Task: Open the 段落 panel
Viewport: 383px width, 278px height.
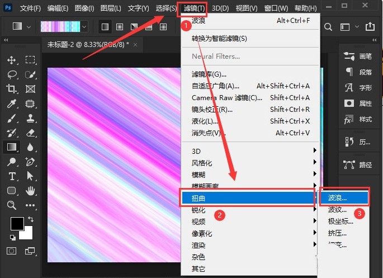Action: coord(358,72)
